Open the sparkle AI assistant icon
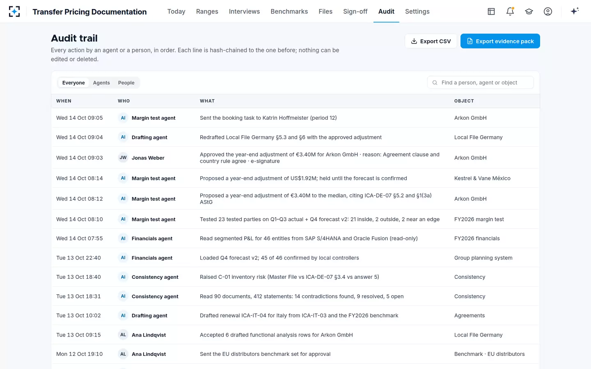 575,11
